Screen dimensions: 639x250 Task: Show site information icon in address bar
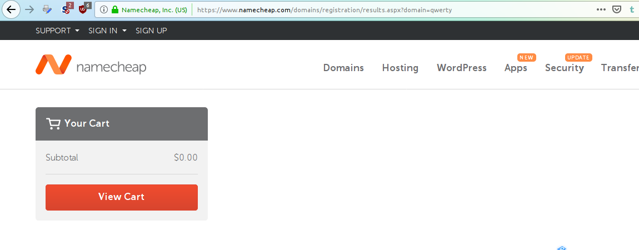click(103, 10)
